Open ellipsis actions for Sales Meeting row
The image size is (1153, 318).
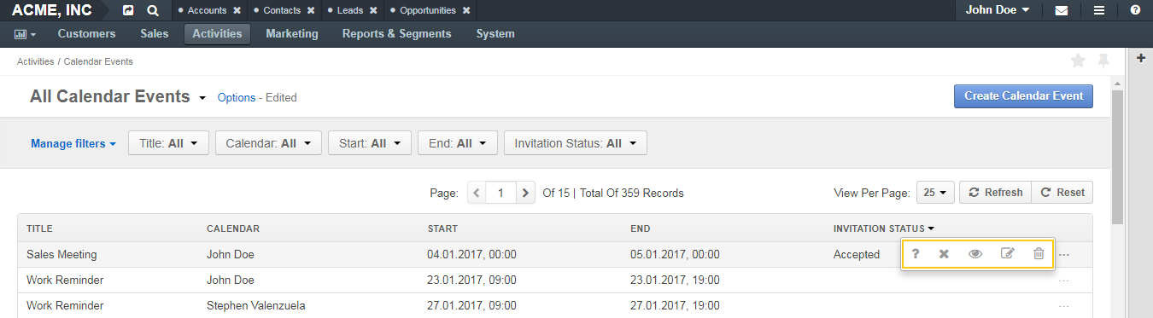coord(1064,254)
